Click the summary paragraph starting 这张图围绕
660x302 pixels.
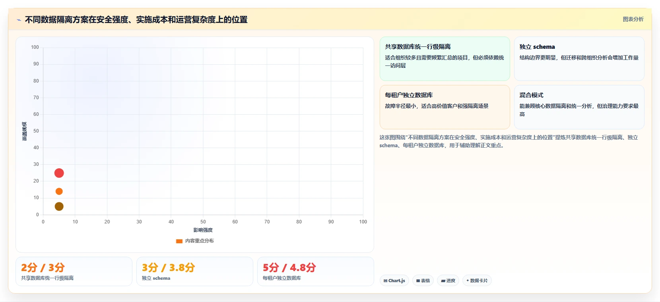[509, 141]
